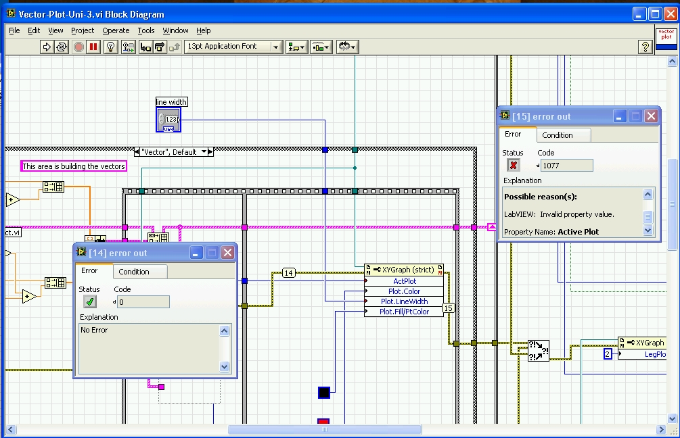680x438 pixels.
Task: Open the context help question mark
Action: click(645, 47)
